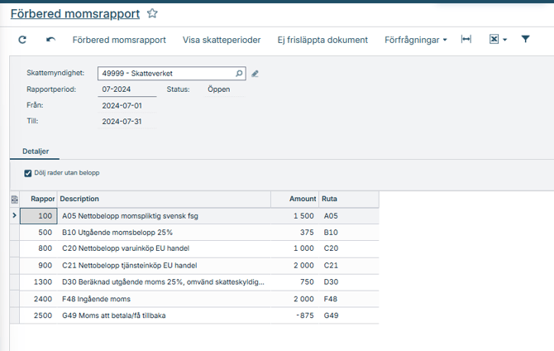Open the filter funnel icon
Screen dimensions: 554x351
point(525,40)
